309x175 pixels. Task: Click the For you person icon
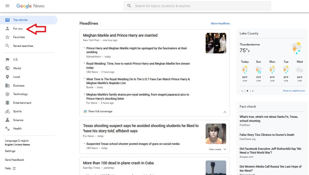click(x=7, y=28)
